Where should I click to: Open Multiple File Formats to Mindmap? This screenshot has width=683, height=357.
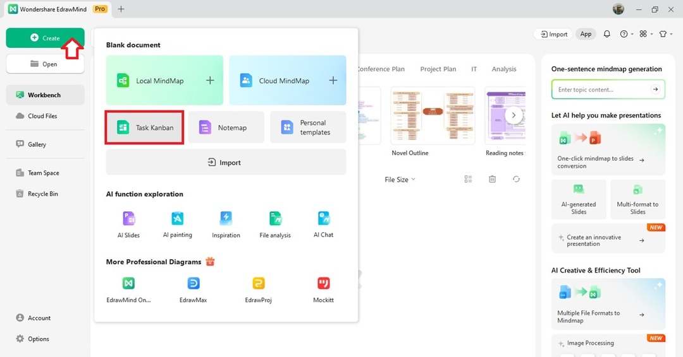coord(608,303)
